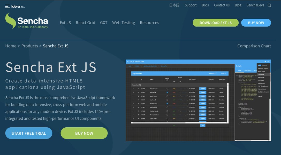Open the Idera hamburger menu
This screenshot has width=281, height=155.
coord(7,6)
